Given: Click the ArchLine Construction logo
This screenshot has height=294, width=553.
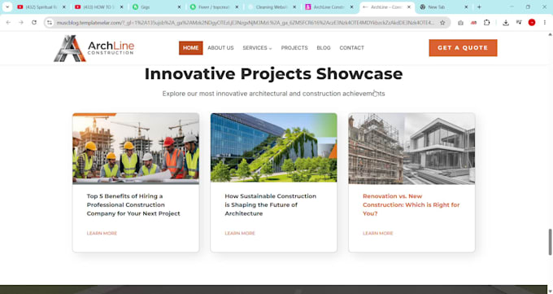Looking at the screenshot, I should tap(94, 48).
